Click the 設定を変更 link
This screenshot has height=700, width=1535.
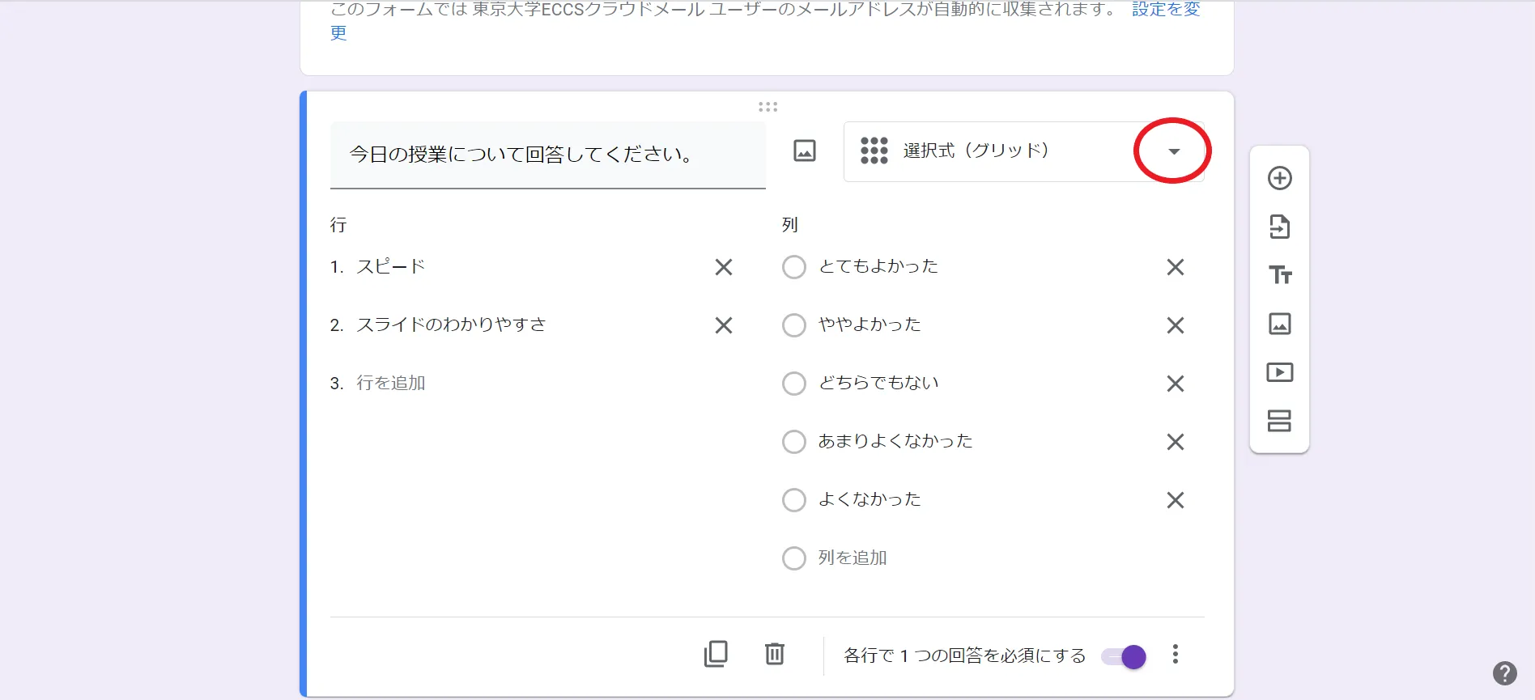pyautogui.click(x=1165, y=10)
